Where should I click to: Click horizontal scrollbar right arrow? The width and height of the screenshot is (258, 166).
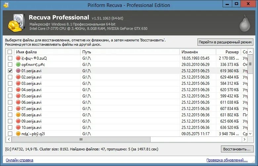pyautogui.click(x=244, y=139)
